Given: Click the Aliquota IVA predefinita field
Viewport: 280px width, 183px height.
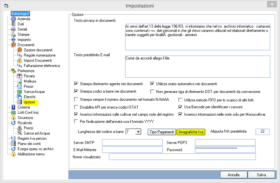Looking at the screenshot, I should coord(262,132).
